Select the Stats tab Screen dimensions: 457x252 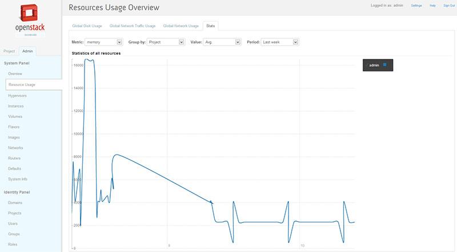pos(210,26)
